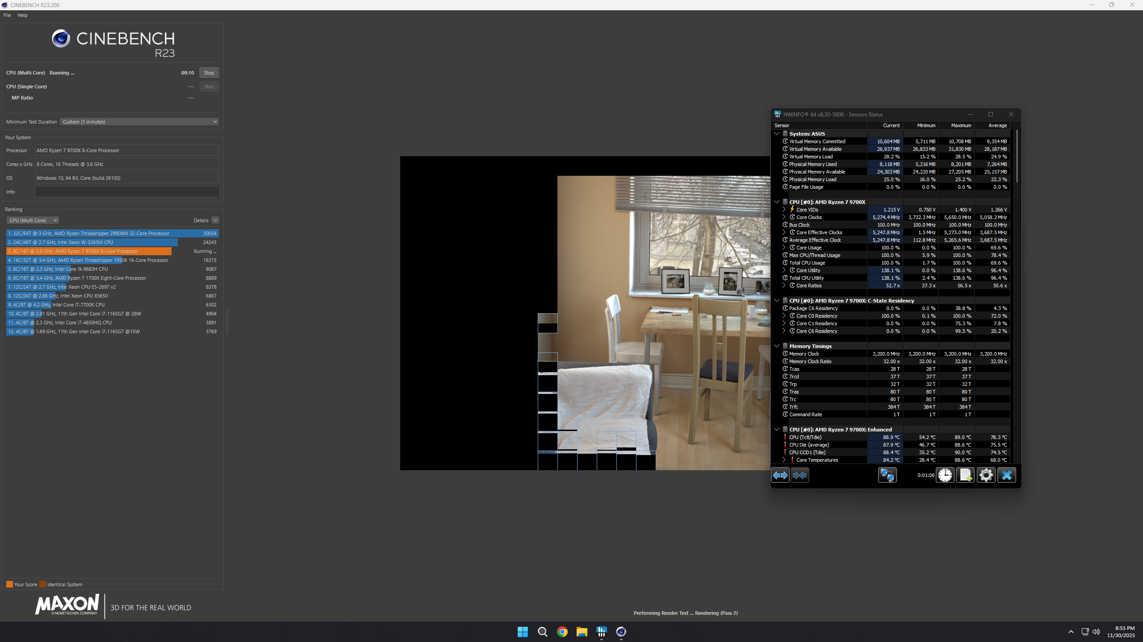Open volume tray icon

pos(1096,632)
